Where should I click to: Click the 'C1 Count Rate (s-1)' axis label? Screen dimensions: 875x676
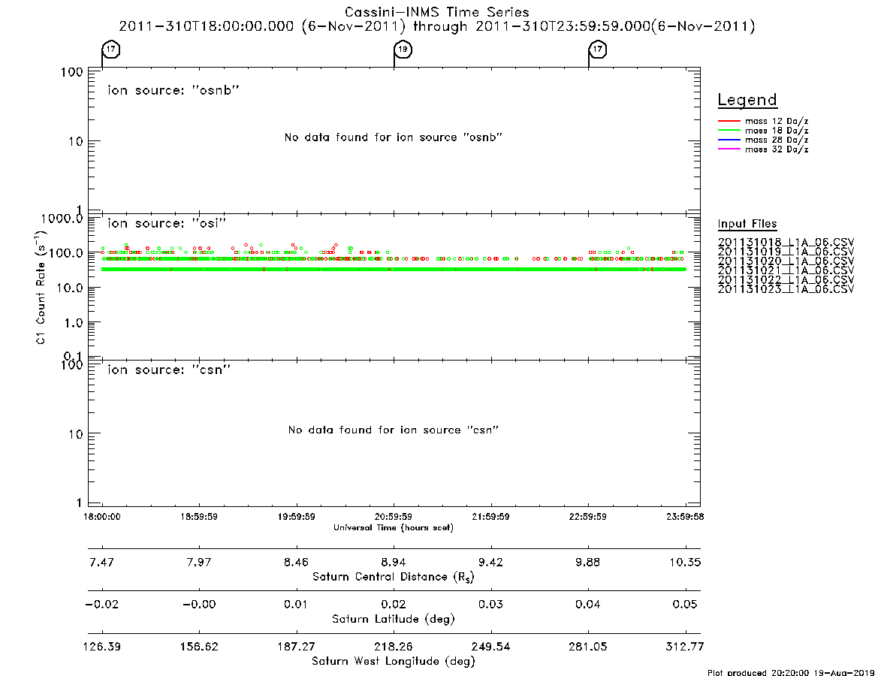(x=40, y=288)
